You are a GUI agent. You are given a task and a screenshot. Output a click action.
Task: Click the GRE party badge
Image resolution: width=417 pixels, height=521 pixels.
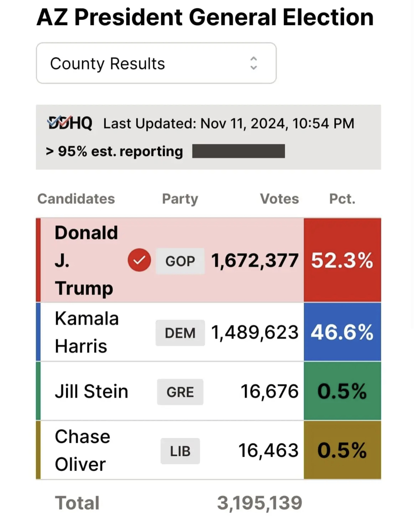point(180,392)
